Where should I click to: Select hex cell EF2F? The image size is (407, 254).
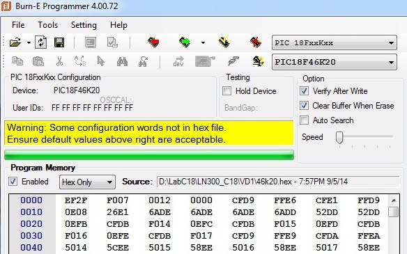(x=76, y=200)
